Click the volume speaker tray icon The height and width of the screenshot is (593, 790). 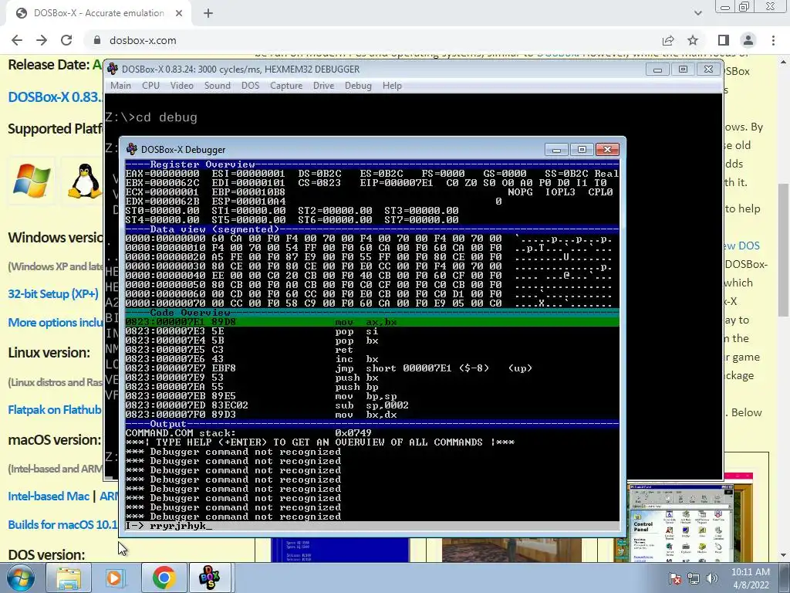tap(711, 578)
